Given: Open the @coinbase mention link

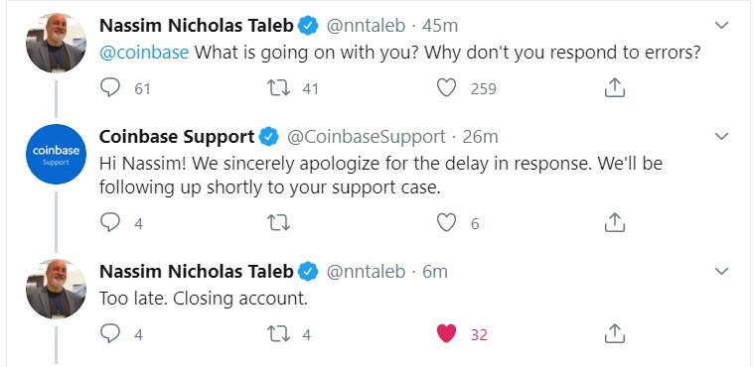Looking at the screenshot, I should pyautogui.click(x=144, y=52).
